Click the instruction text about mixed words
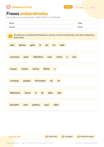104x147 pixels. 54,36
